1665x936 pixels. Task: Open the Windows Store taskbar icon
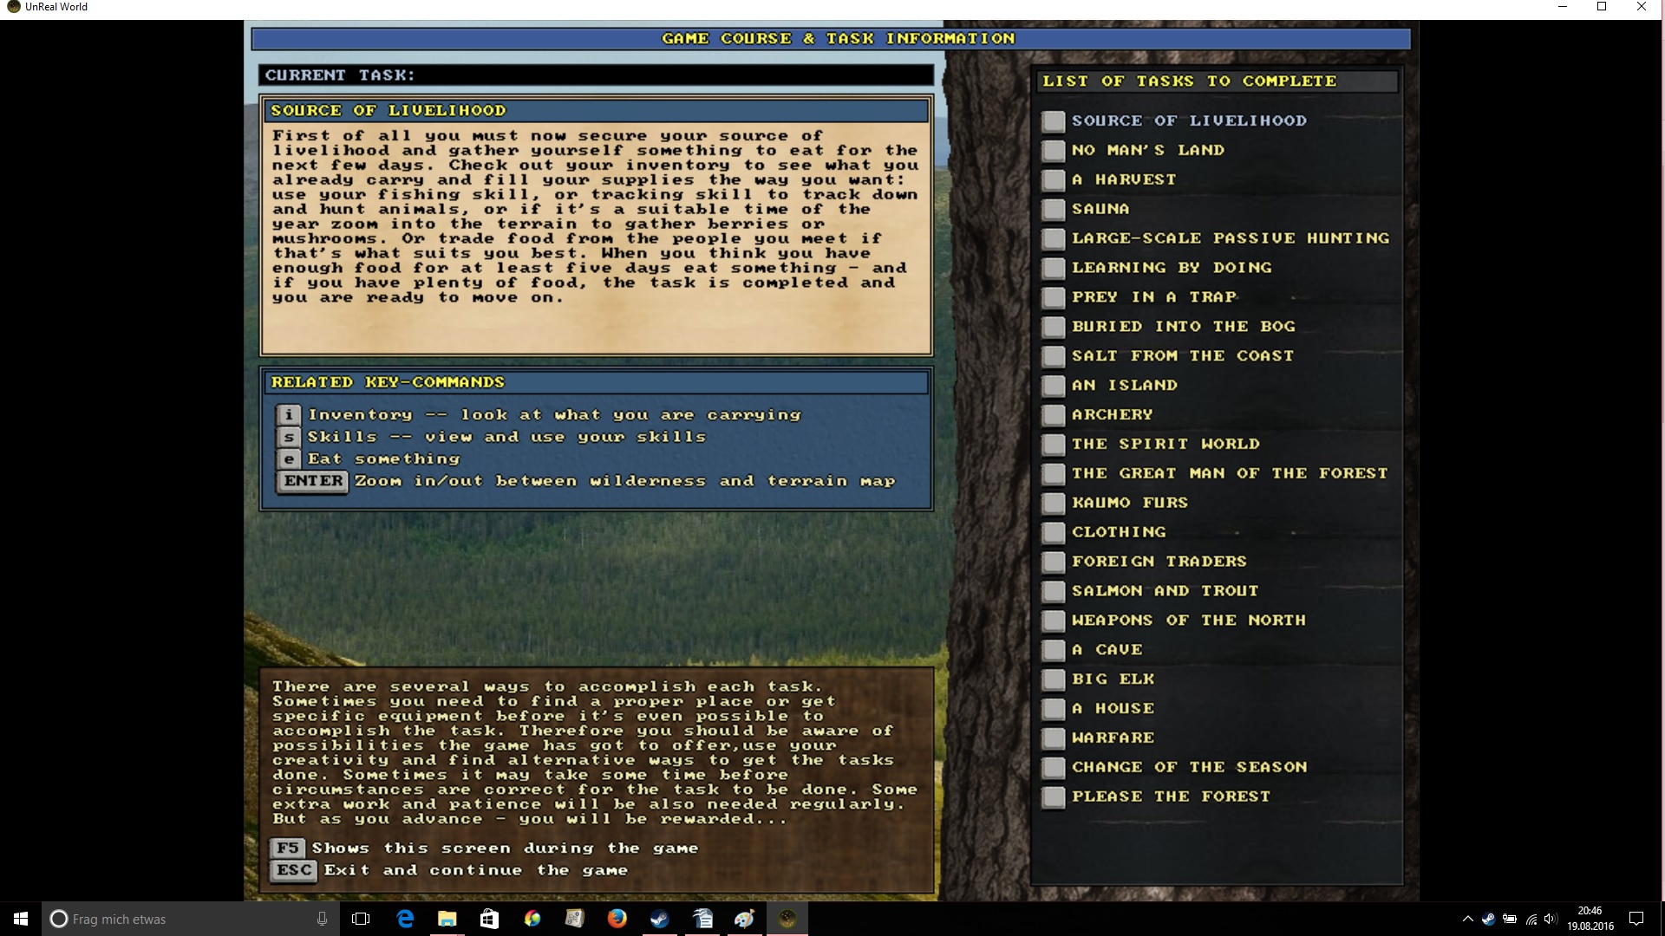pyautogui.click(x=490, y=919)
